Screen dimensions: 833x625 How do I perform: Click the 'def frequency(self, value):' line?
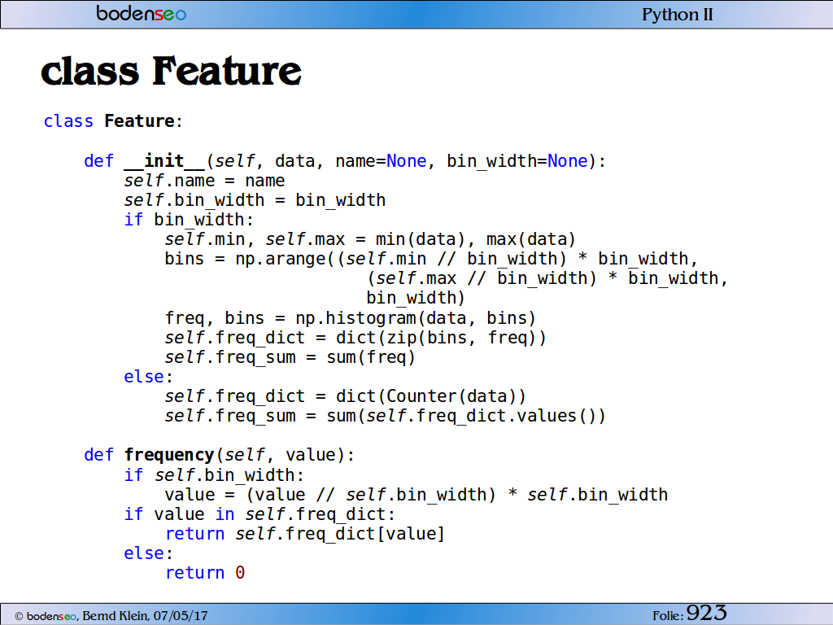(219, 455)
